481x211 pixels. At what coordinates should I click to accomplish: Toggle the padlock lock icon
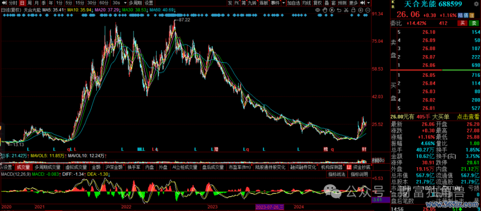(x=353, y=10)
